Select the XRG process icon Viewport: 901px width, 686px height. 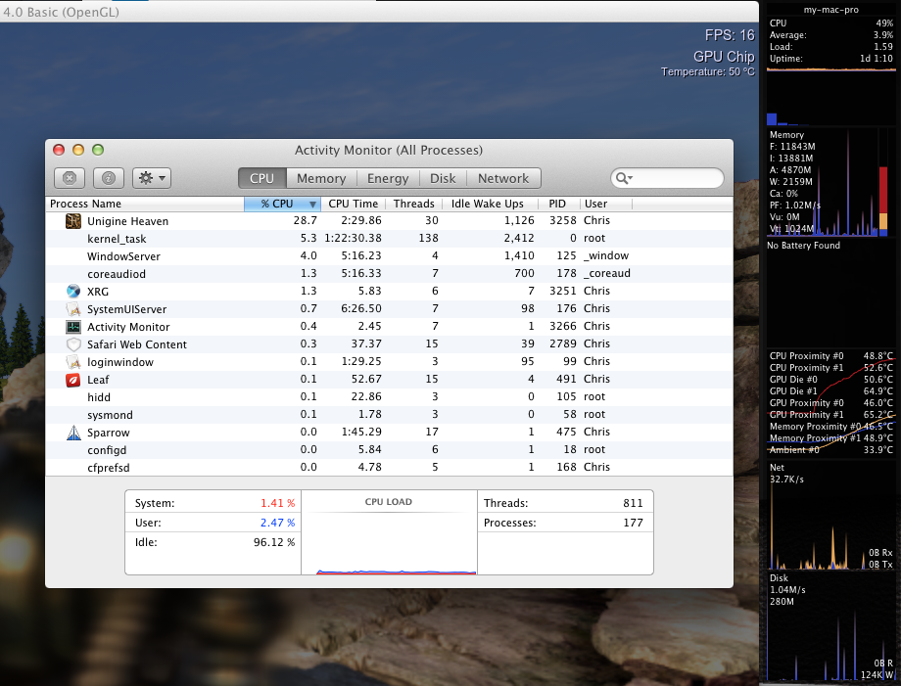coord(73,291)
